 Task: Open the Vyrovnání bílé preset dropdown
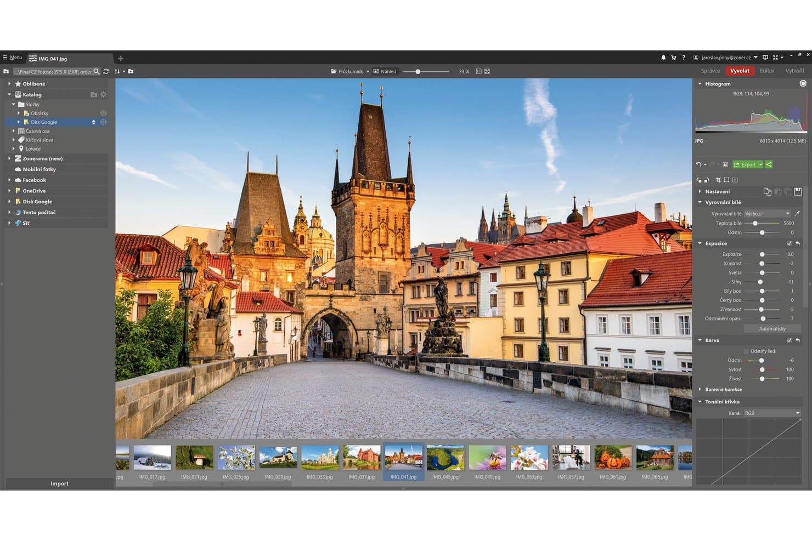tap(768, 214)
